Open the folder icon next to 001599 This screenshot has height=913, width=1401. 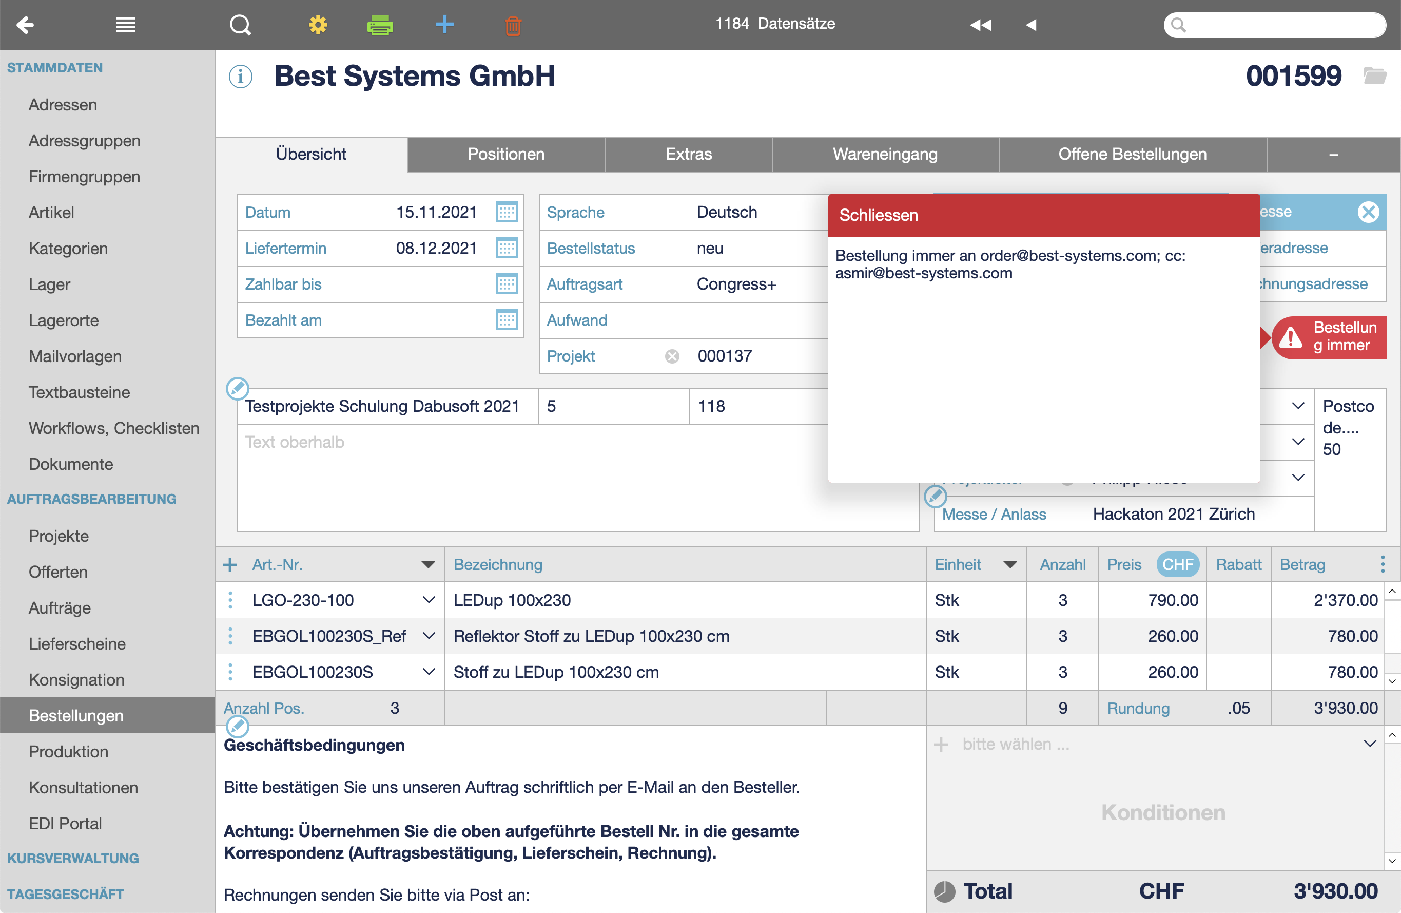click(1374, 75)
